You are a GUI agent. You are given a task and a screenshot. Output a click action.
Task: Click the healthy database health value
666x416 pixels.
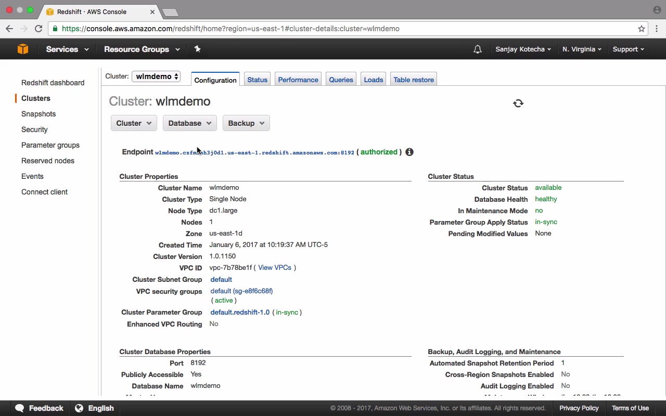tap(546, 199)
